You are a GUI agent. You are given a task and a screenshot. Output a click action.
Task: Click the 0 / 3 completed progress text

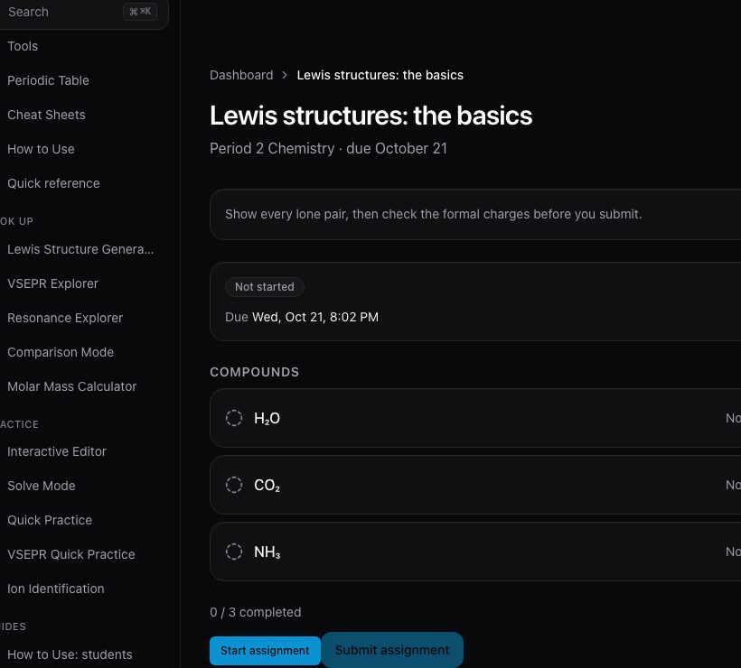[x=256, y=612]
